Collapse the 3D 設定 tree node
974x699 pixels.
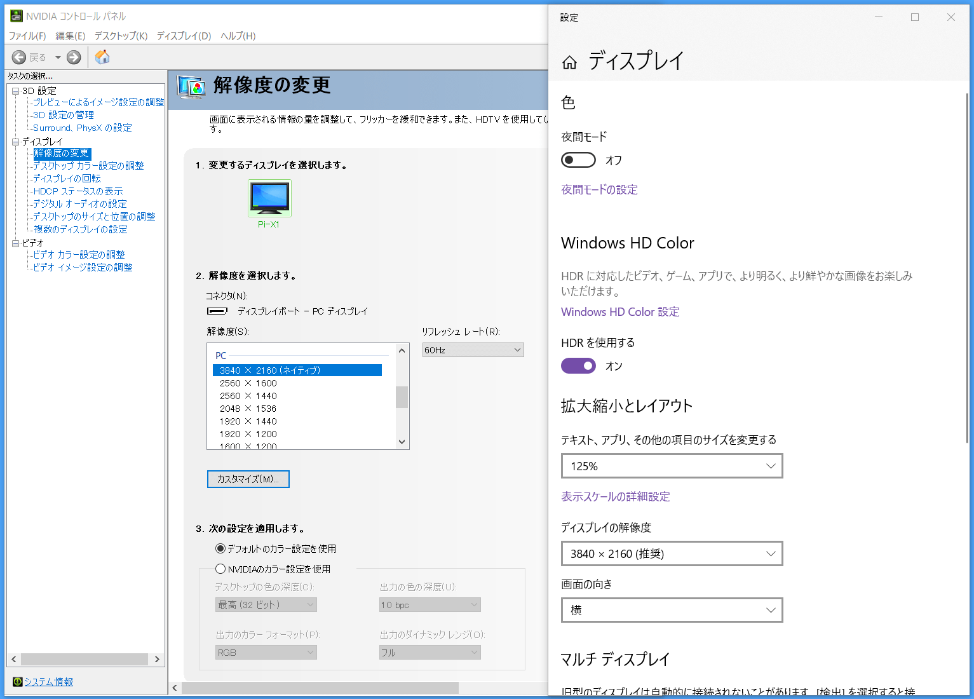pos(16,91)
